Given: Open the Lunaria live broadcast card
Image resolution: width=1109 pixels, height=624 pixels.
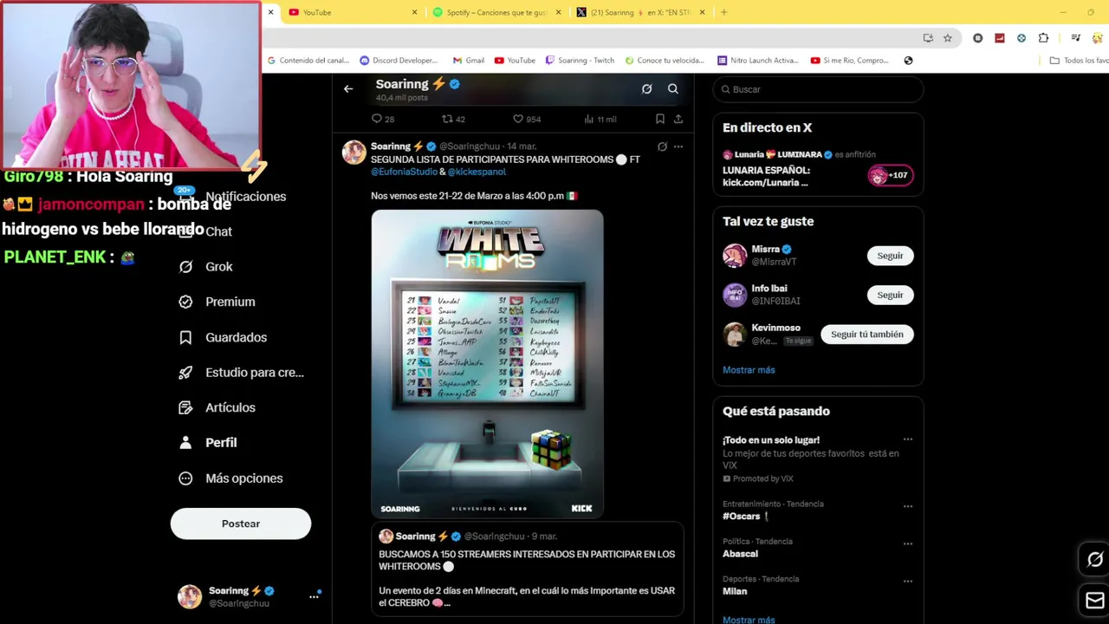Looking at the screenshot, I should 818,170.
